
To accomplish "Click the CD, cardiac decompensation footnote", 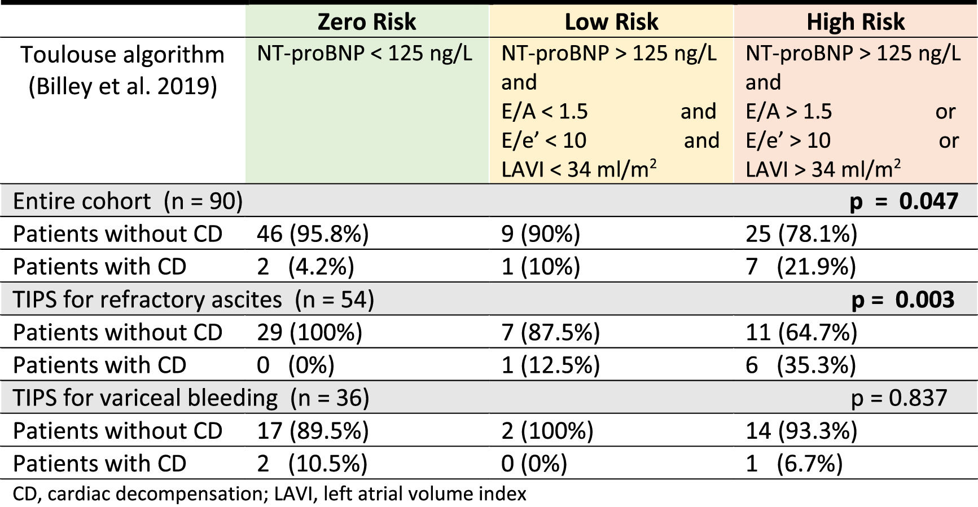I will tap(269, 493).
